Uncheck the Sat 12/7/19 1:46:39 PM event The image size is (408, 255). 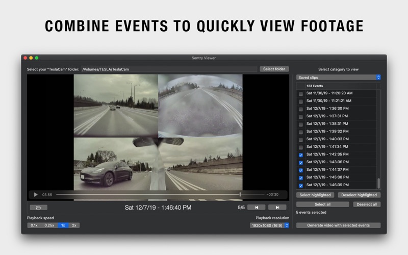click(301, 186)
